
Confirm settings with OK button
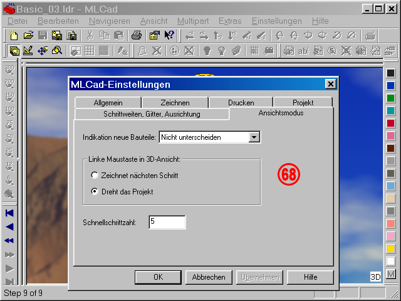[158, 277]
